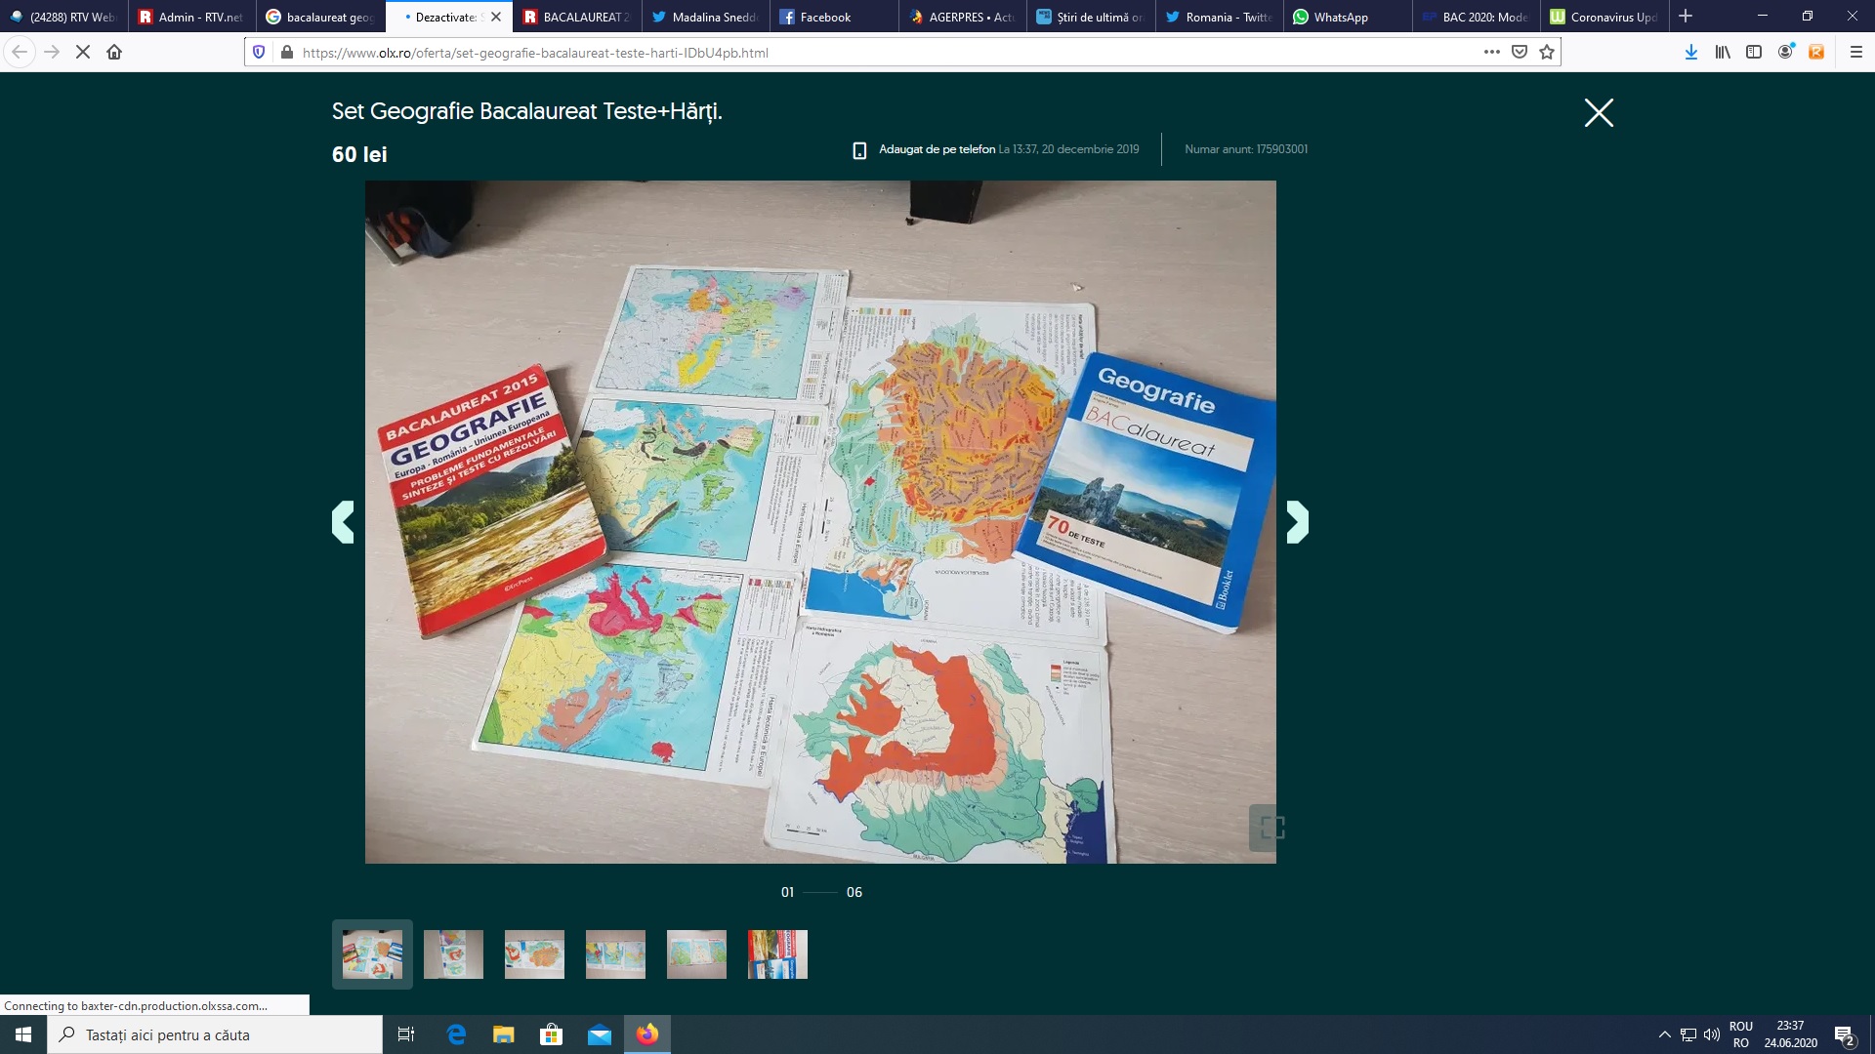Screen dimensions: 1875x1054
Task: Open Firefox hamburger menu
Action: (1856, 53)
